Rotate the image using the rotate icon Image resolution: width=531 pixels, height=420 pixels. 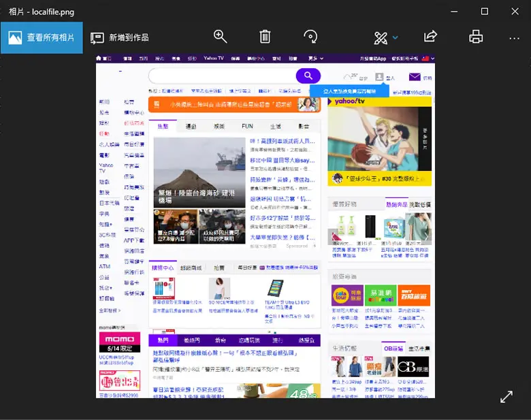tap(310, 37)
